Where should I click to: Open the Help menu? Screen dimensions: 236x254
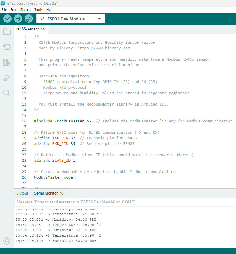coord(50,10)
